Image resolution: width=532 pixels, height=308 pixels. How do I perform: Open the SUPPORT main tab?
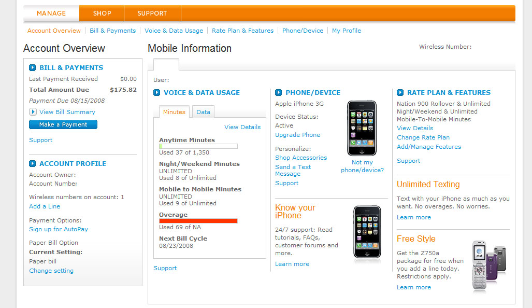pos(152,13)
